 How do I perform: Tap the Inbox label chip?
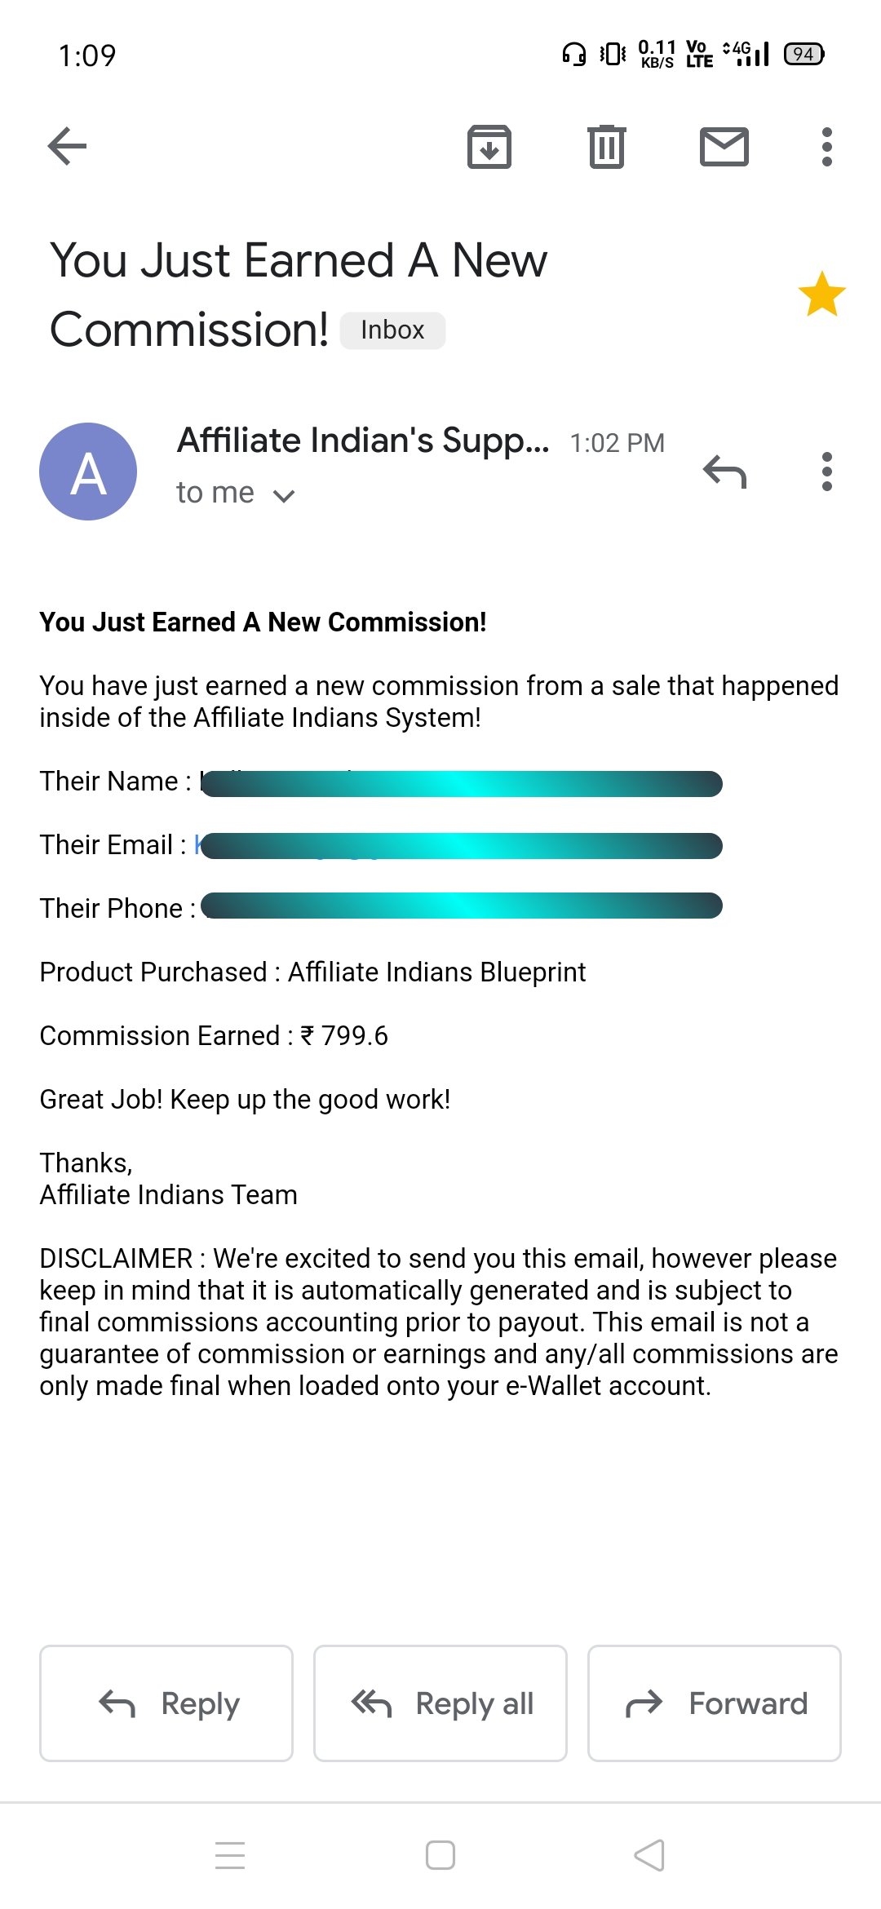pos(392,330)
